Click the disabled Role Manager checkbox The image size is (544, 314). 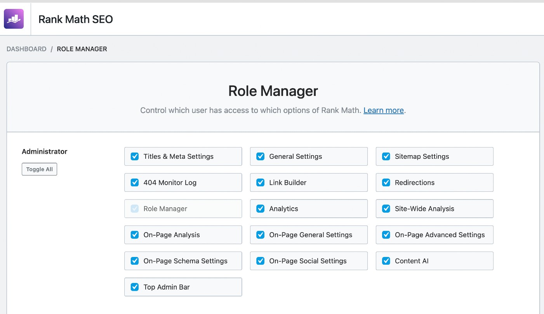(x=135, y=209)
